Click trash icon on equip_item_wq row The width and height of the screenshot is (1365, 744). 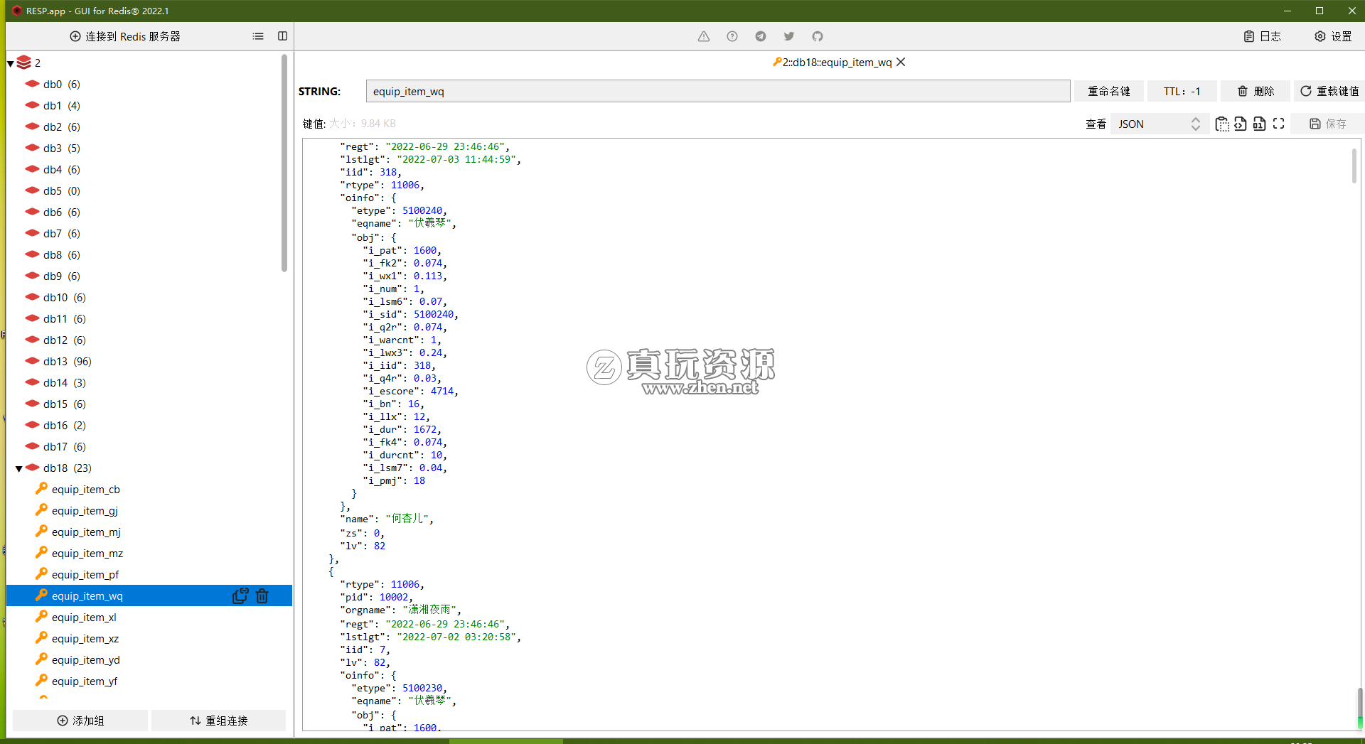coord(262,595)
